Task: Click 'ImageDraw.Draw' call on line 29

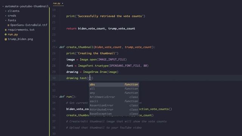Action: (x=95, y=72)
